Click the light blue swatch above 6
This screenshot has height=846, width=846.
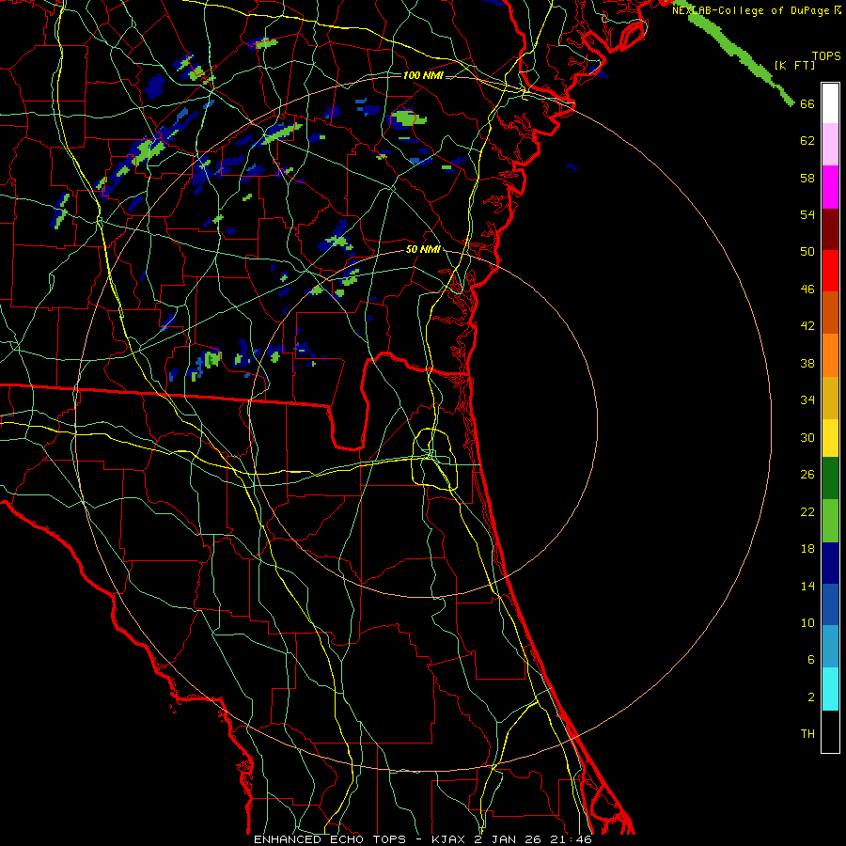click(830, 647)
